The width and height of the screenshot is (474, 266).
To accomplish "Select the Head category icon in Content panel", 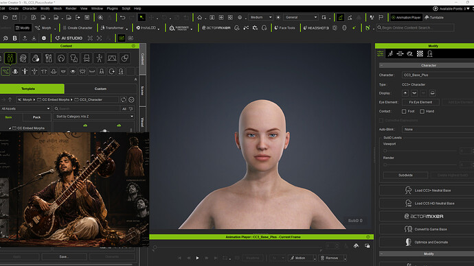I will pos(23,58).
